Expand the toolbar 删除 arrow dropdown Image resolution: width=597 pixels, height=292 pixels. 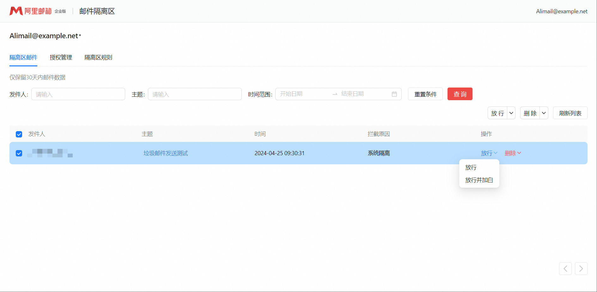(x=544, y=113)
